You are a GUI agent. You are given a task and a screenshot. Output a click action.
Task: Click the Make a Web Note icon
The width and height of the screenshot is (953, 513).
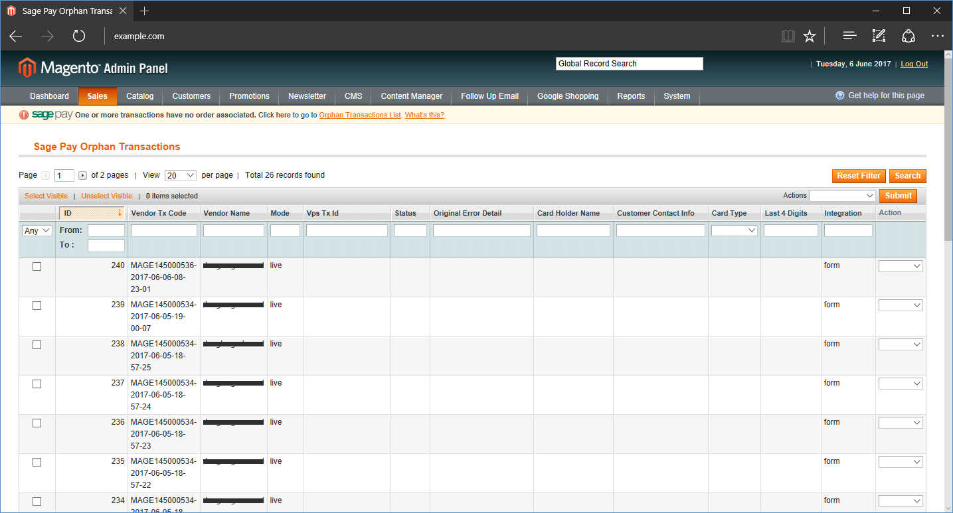[x=879, y=37]
